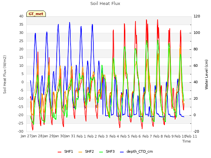This screenshot has height=158, width=211.
Task: Click the 35 tick on left axis
Action: [21, 25]
